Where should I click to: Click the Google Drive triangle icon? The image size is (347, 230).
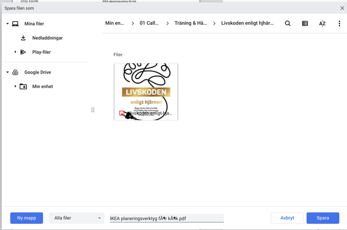coord(15,72)
